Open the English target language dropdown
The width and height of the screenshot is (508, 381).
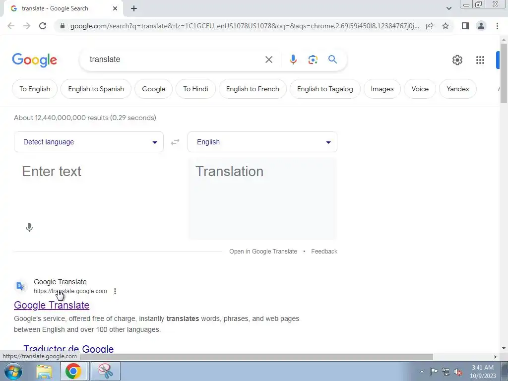pyautogui.click(x=262, y=142)
